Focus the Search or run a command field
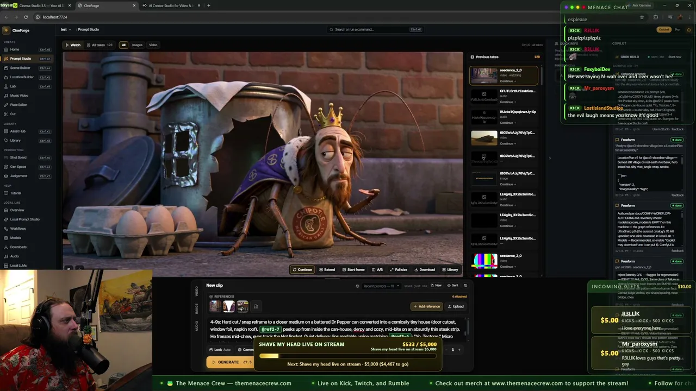Viewport: 696px width, 391px height. [376, 29]
